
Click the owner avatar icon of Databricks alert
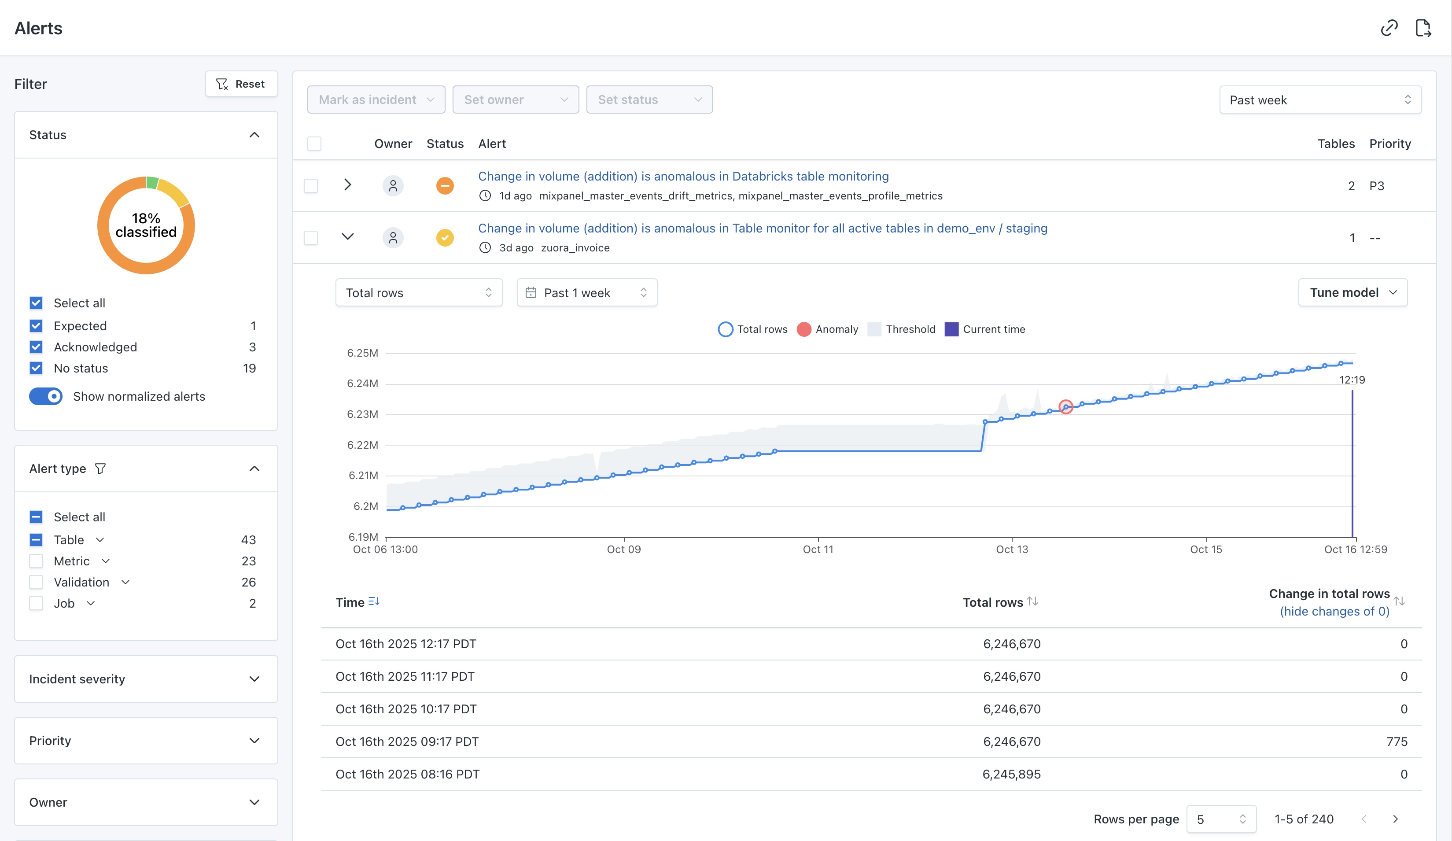393,186
